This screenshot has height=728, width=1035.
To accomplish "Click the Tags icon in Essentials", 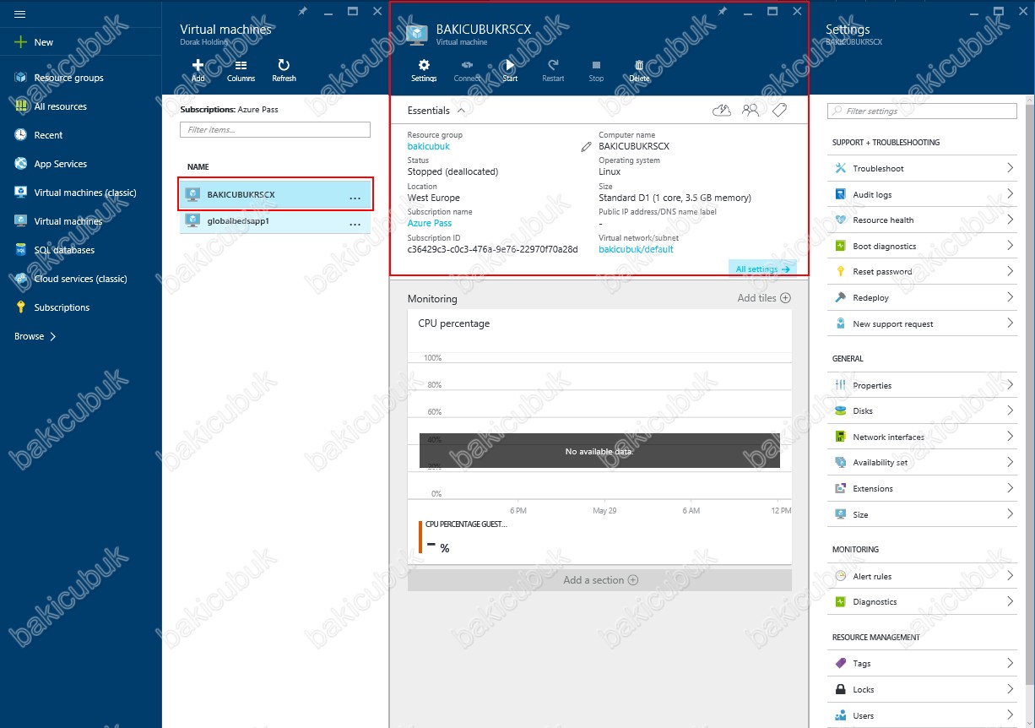I will click(x=779, y=110).
